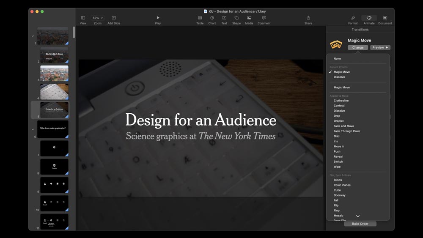
Task: Click the Preview transition button
Action: (380, 48)
